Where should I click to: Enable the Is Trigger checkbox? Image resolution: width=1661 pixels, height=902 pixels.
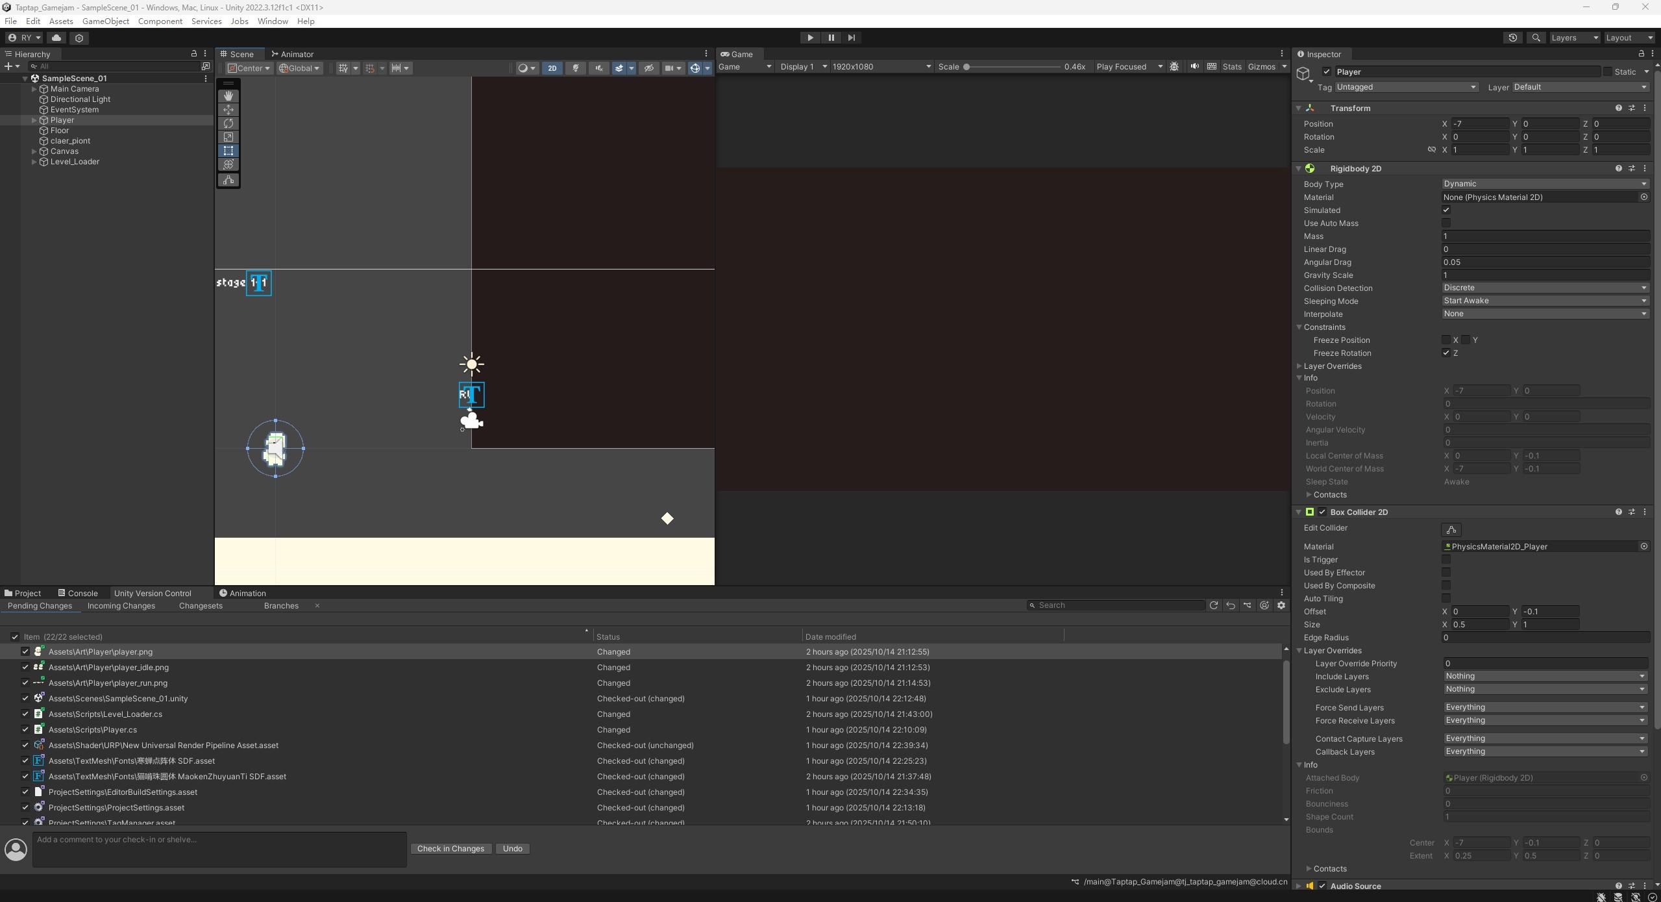tap(1446, 560)
